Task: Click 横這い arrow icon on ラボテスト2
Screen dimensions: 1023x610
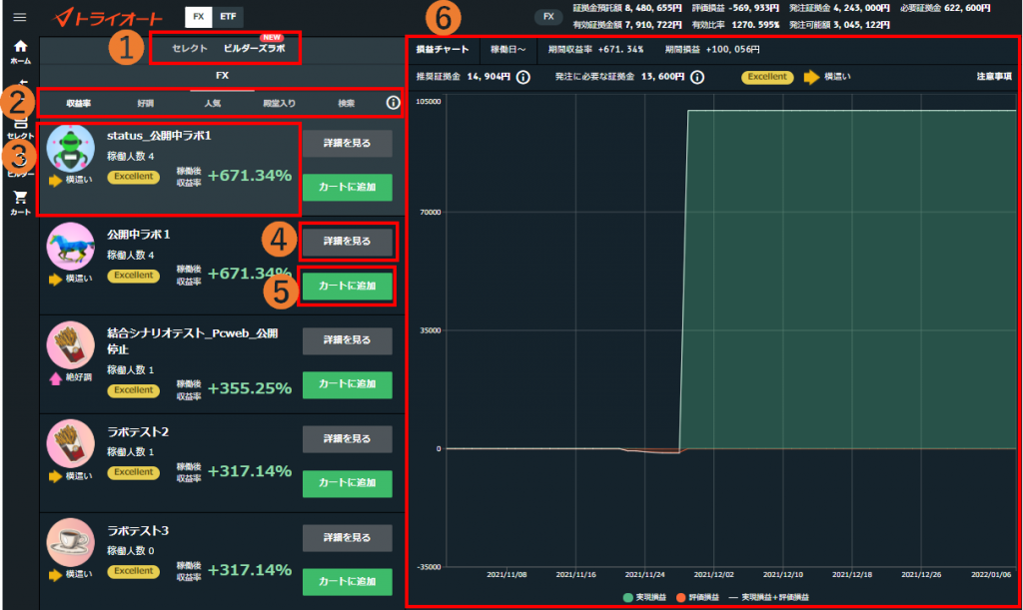Action: (56, 476)
